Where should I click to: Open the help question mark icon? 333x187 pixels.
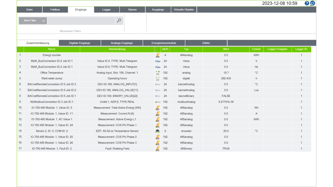307,3
